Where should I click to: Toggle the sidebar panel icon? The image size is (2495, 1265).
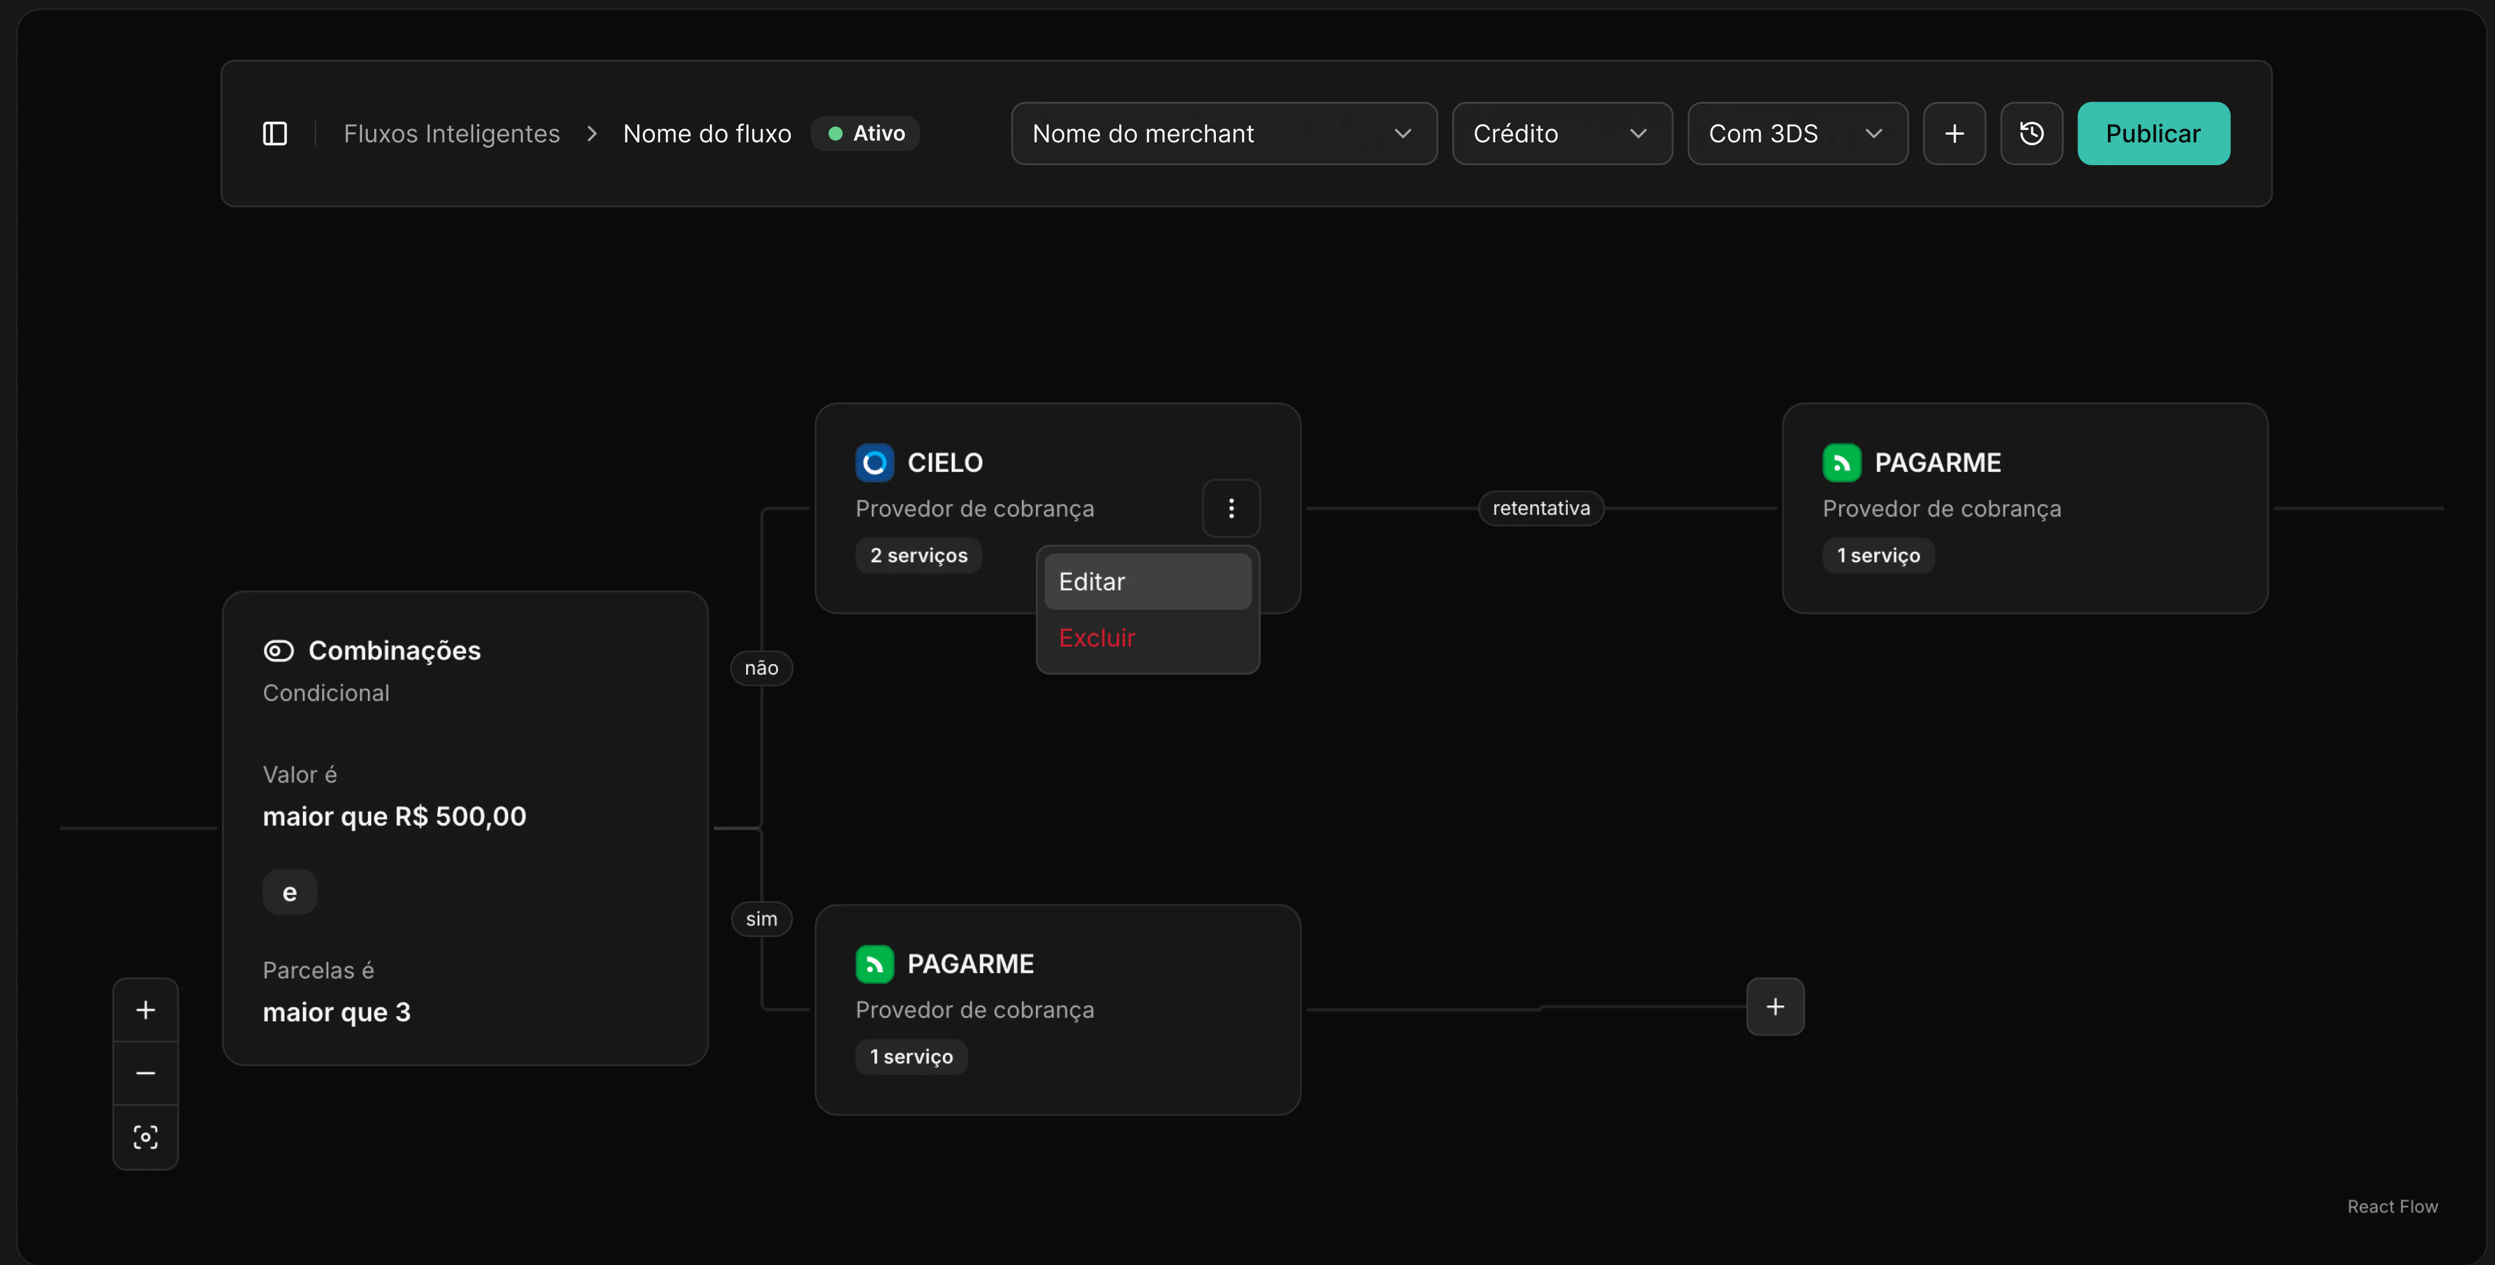275,134
